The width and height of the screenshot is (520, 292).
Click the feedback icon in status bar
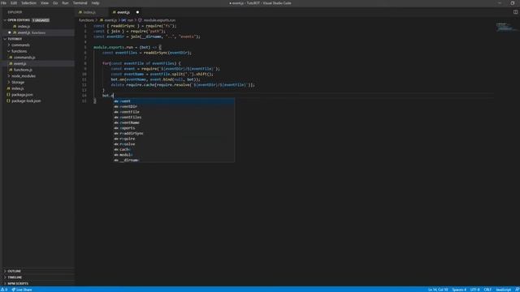click(x=517, y=290)
